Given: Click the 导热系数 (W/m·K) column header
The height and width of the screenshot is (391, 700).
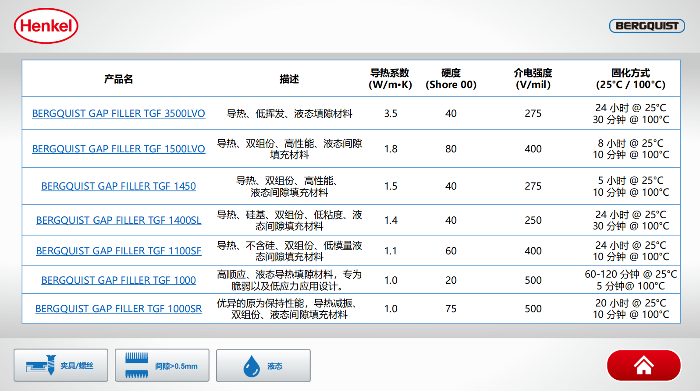Looking at the screenshot, I should tap(390, 79).
